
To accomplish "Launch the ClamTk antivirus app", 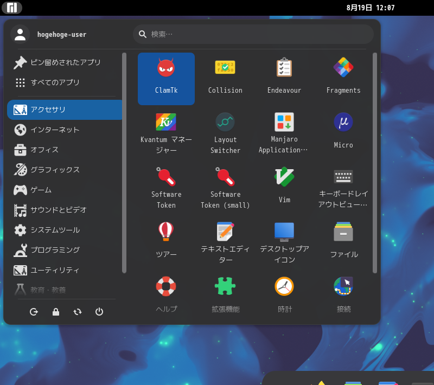I will point(166,79).
